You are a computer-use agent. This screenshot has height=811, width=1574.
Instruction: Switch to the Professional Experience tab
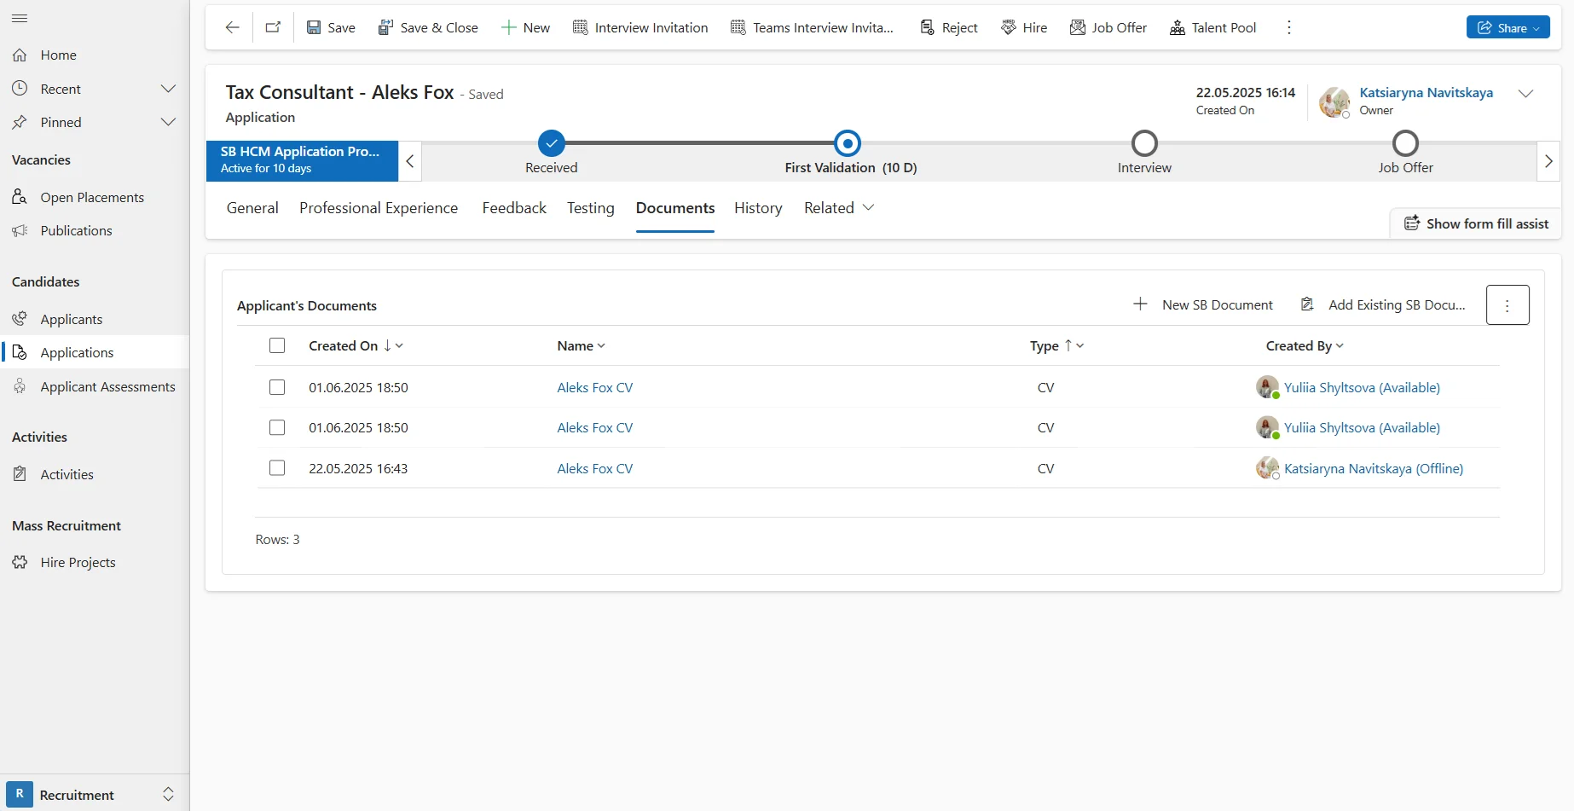point(379,208)
